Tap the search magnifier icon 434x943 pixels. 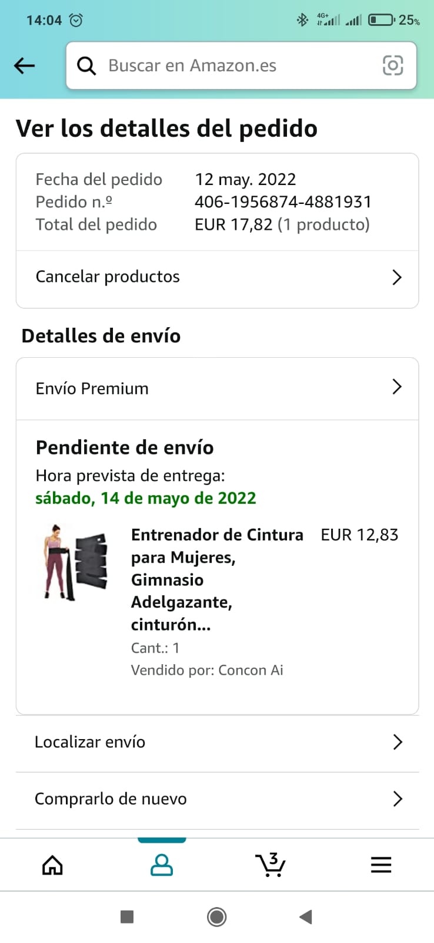pos(86,65)
